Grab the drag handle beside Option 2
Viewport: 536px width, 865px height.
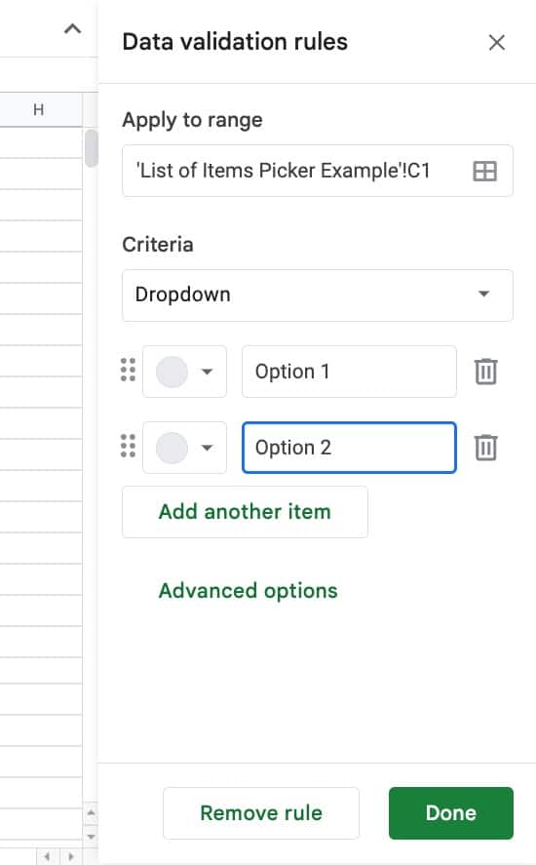128,447
